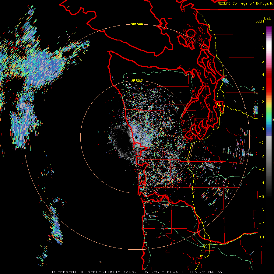The width and height of the screenshot is (274, 274).
Task: Click the 100 NMI range ring label
Action: pyautogui.click(x=137, y=24)
